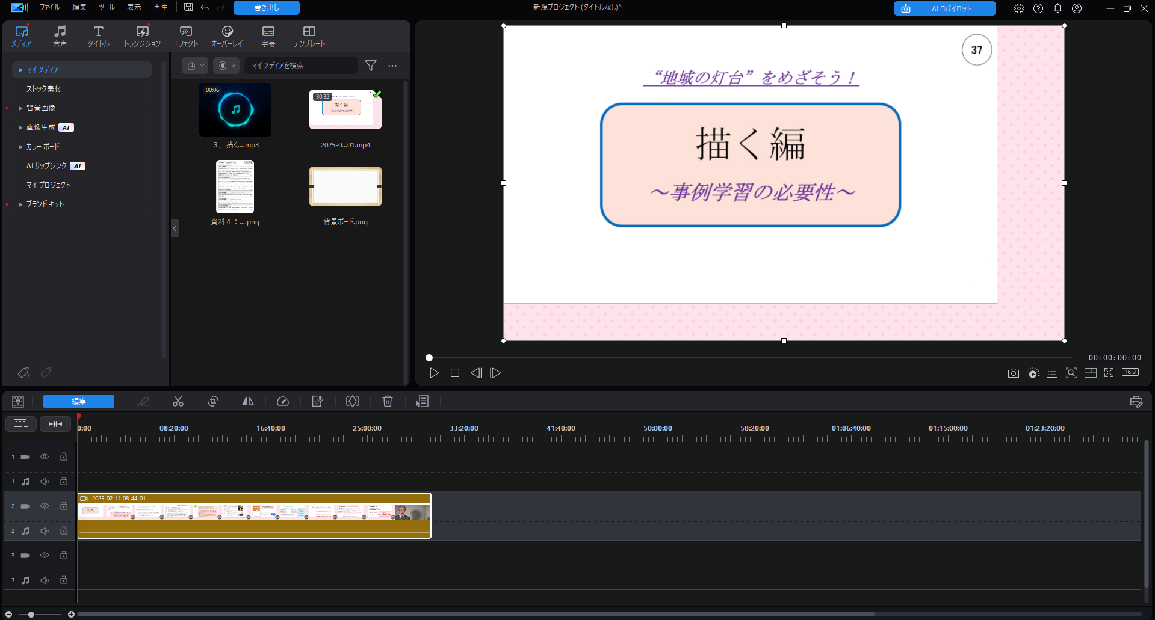
Task: Open the settings gear icon
Action: pos(1018,8)
